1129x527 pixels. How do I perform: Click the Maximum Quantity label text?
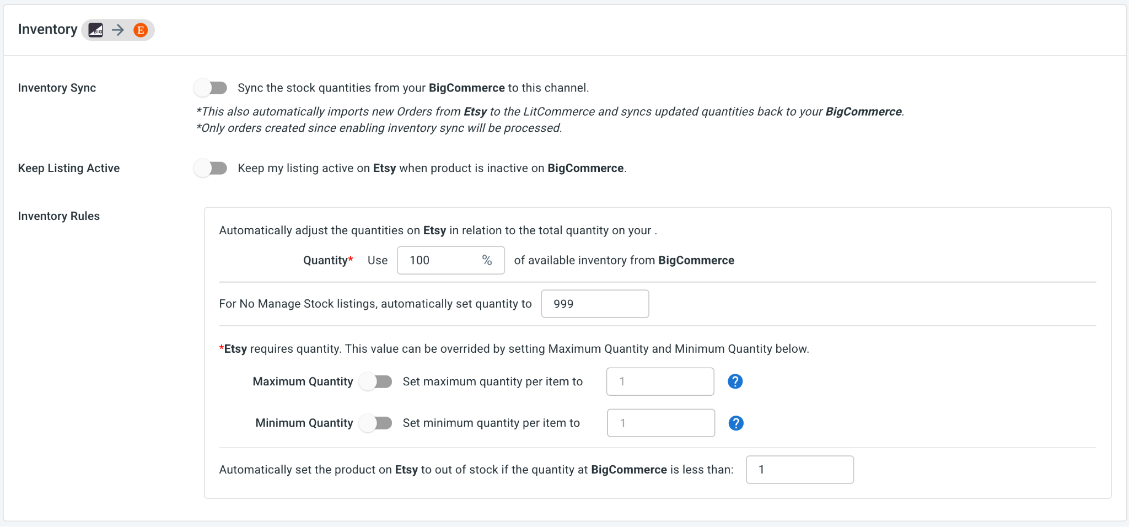303,381
